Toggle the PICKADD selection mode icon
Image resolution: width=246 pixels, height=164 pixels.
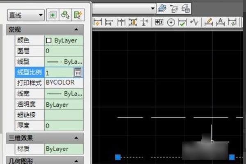click(52, 15)
